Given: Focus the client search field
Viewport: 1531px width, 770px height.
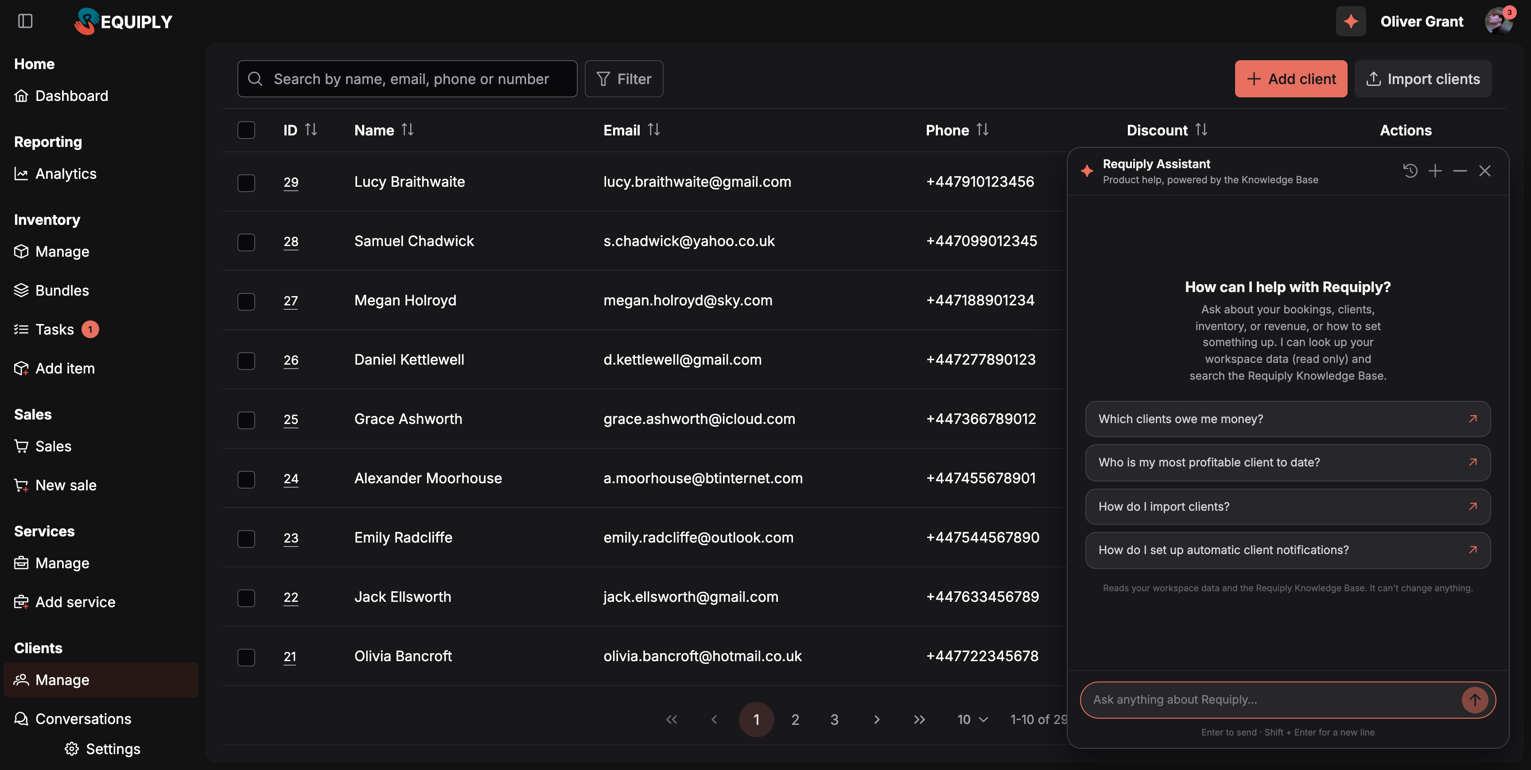Looking at the screenshot, I should tap(407, 79).
